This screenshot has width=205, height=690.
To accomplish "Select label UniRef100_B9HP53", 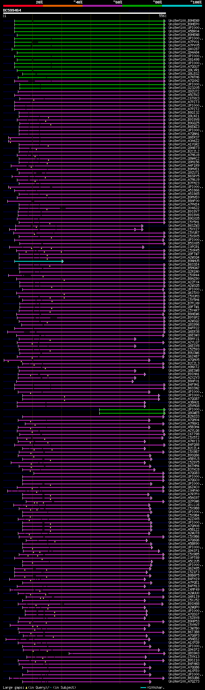I will click(184, 622).
